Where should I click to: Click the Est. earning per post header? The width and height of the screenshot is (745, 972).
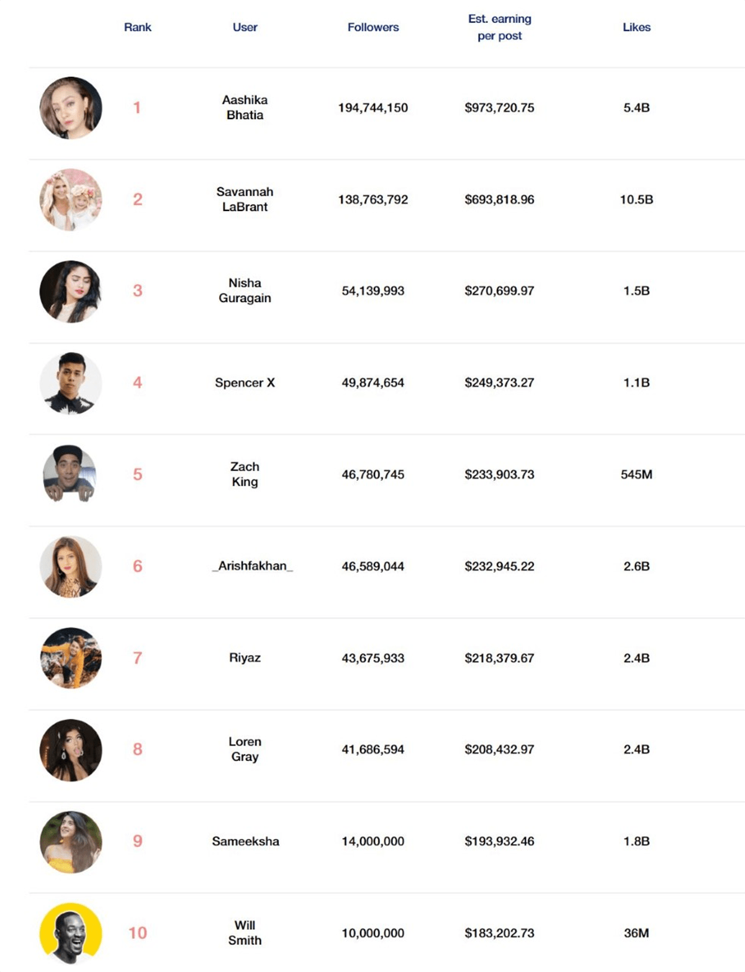pos(500,27)
